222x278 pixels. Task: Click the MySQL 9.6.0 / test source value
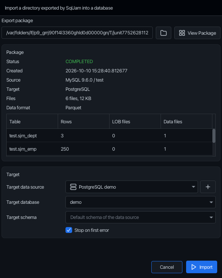[x=84, y=80]
